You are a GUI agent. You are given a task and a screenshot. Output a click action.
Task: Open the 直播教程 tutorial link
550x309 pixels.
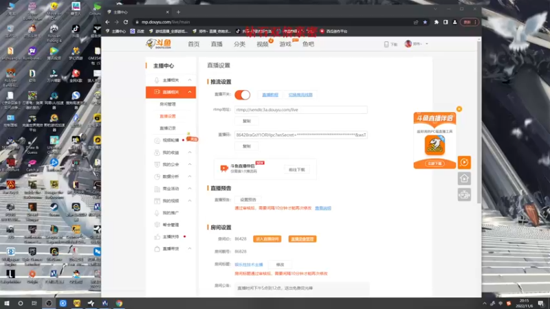pyautogui.click(x=270, y=95)
